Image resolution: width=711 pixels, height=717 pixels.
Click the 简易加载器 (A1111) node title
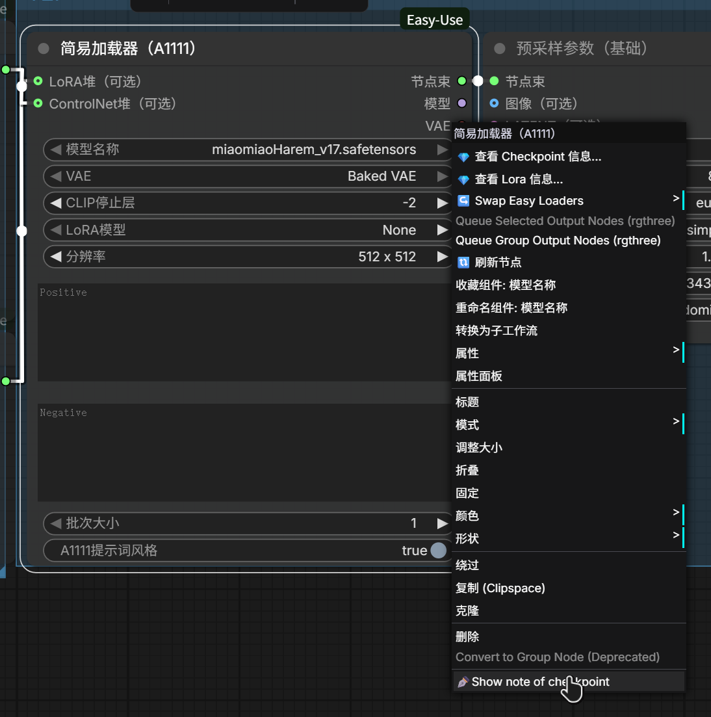point(128,49)
